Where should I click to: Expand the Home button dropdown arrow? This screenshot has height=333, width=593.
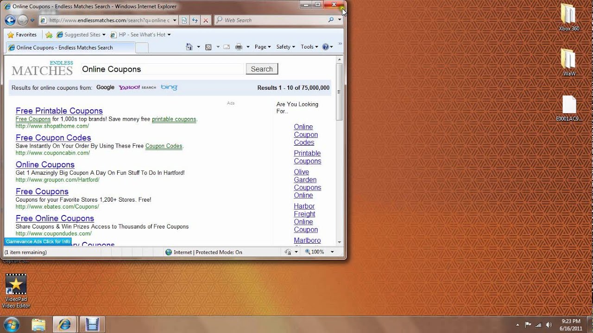coord(198,47)
